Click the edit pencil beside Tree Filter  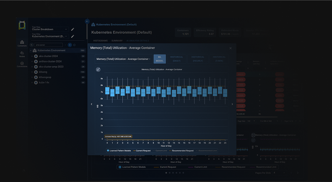pos(73,36)
